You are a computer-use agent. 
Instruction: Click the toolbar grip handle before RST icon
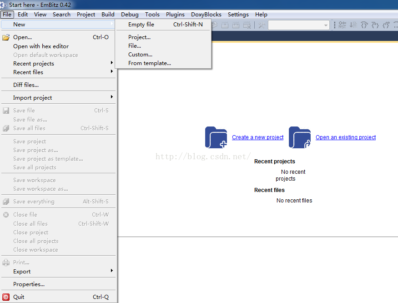335,25
